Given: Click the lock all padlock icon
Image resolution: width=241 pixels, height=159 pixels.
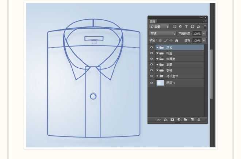Looking at the screenshot, I should 176,40.
